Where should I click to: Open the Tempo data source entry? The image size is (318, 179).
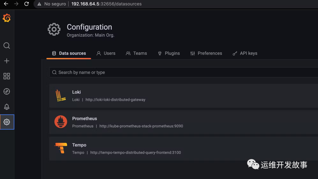click(x=79, y=145)
